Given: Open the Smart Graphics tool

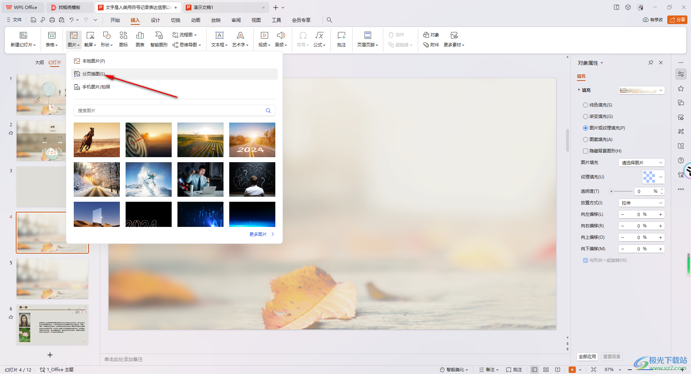Looking at the screenshot, I should tap(159, 39).
